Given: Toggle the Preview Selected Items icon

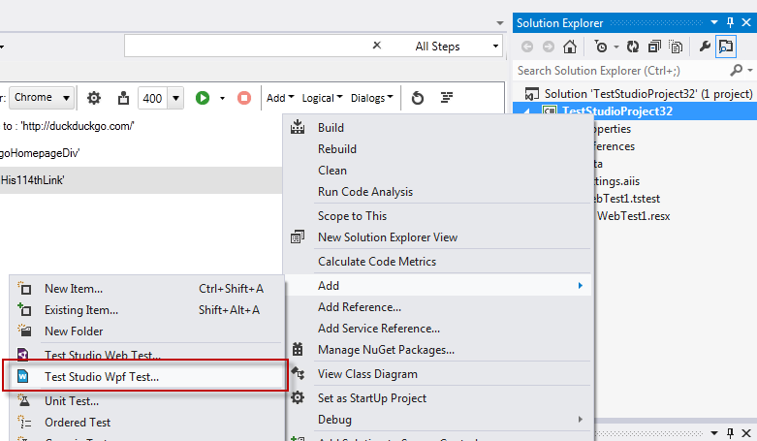Looking at the screenshot, I should 726,47.
